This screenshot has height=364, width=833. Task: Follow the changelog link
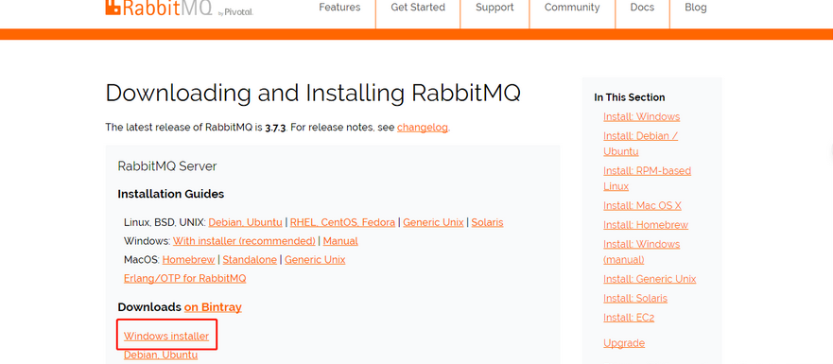tap(423, 128)
